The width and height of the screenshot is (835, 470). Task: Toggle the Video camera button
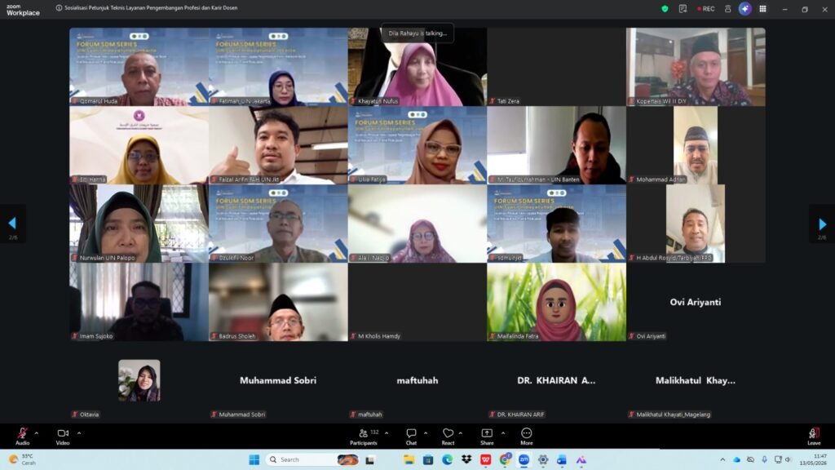(x=63, y=433)
